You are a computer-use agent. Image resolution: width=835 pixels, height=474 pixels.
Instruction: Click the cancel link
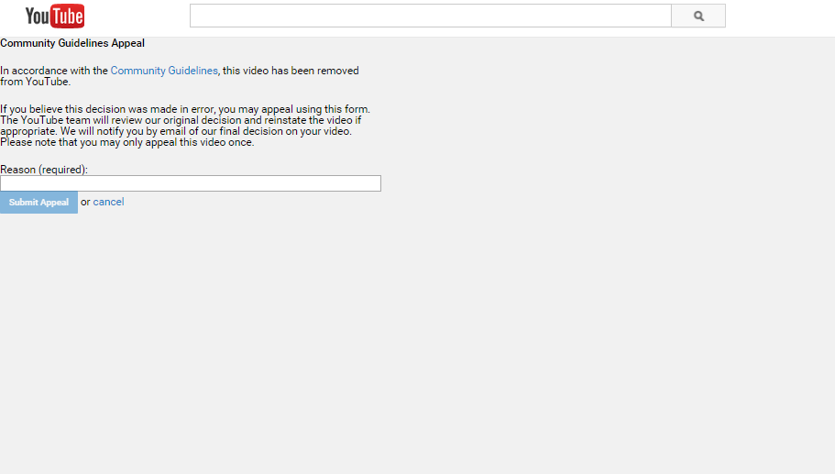[x=109, y=202]
